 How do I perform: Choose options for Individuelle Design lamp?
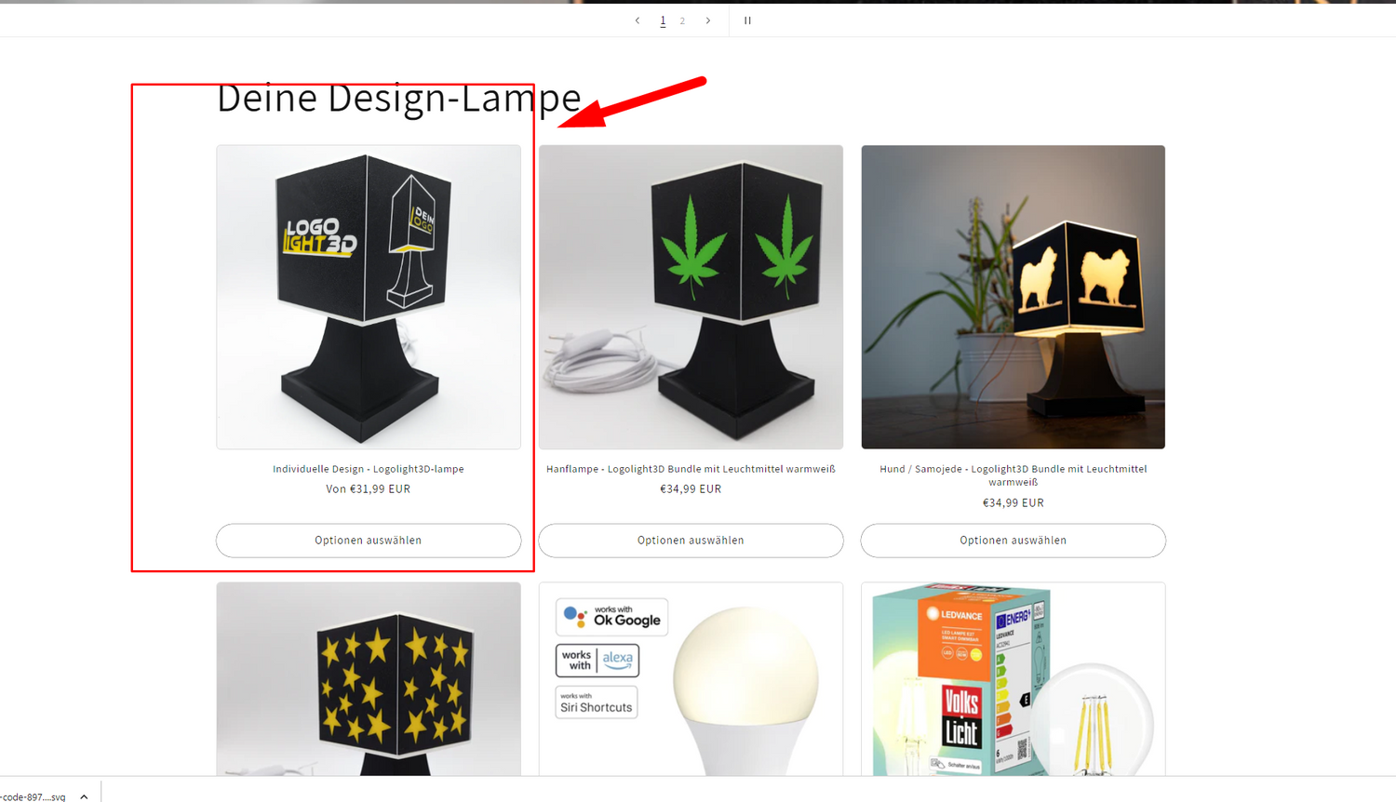click(x=369, y=541)
